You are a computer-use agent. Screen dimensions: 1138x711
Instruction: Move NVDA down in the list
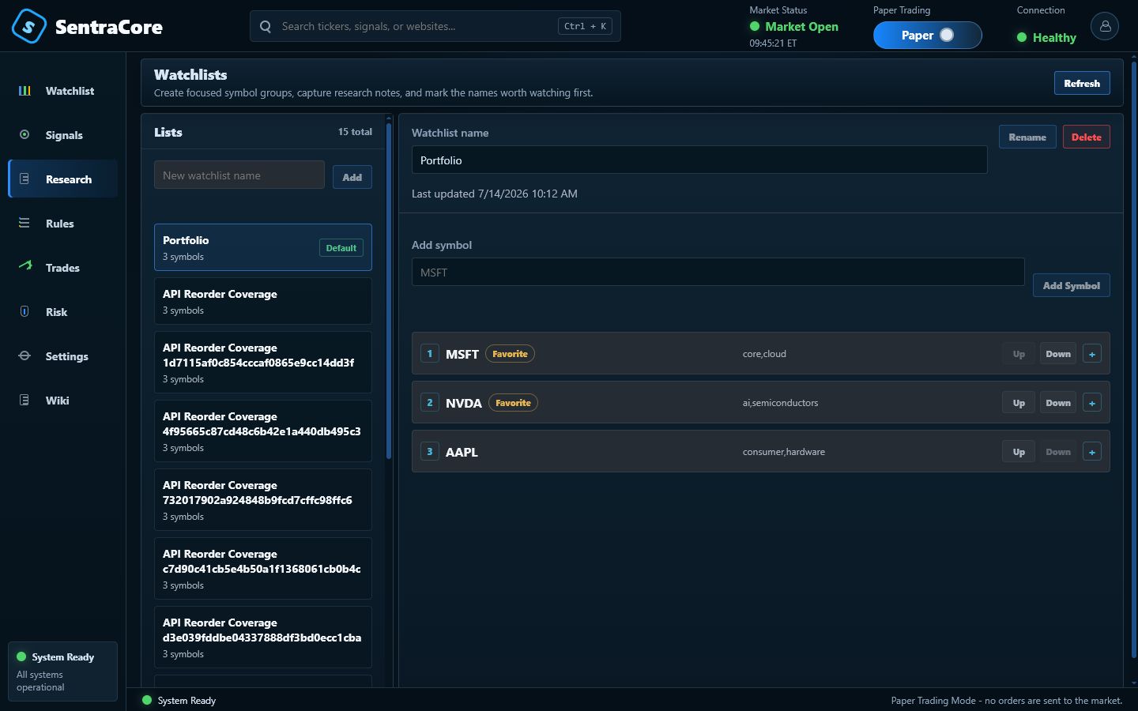pyautogui.click(x=1058, y=403)
